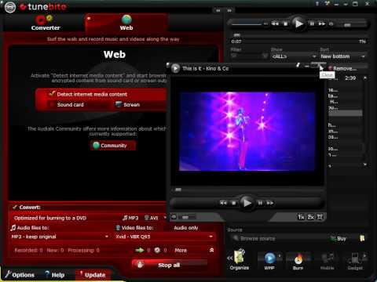377x282 pixels.
Task: Toggle Detect internet media content checkbox
Action: pos(53,94)
